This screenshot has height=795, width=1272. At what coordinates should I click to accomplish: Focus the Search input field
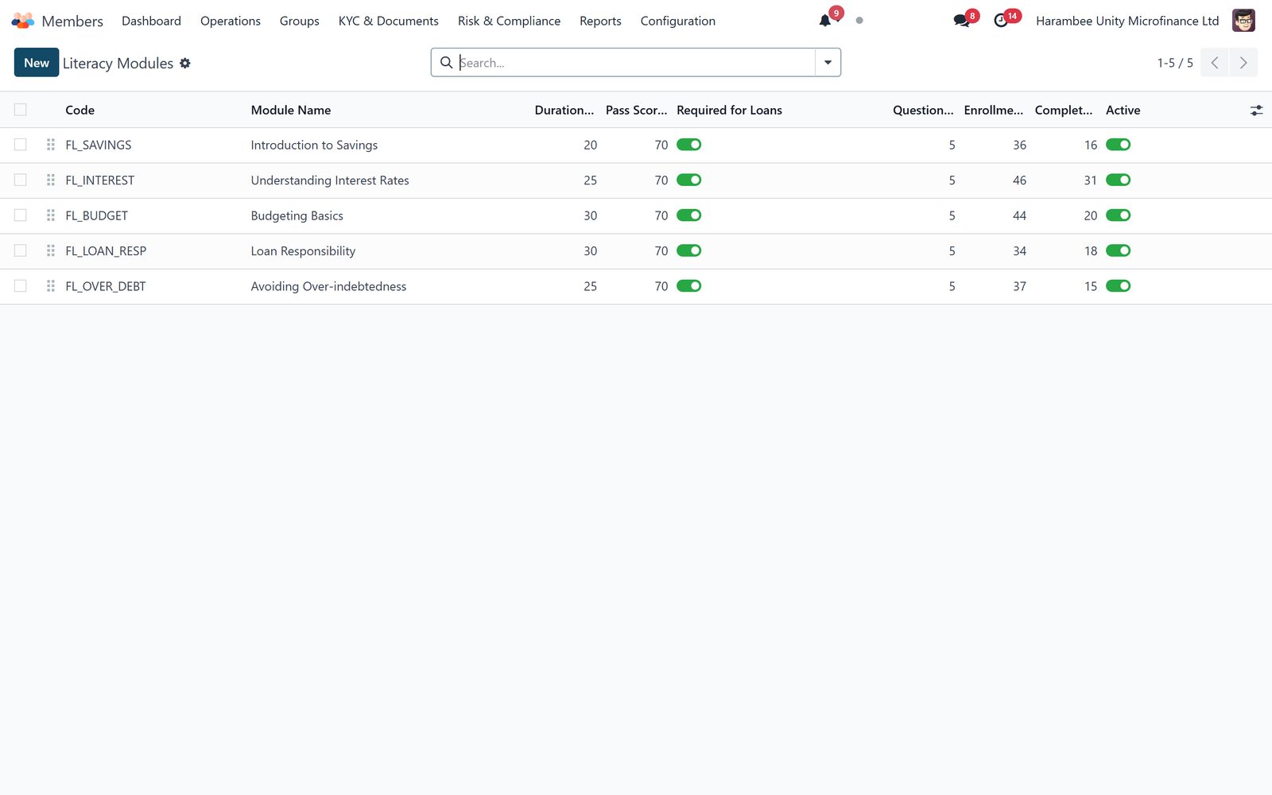pos(636,63)
